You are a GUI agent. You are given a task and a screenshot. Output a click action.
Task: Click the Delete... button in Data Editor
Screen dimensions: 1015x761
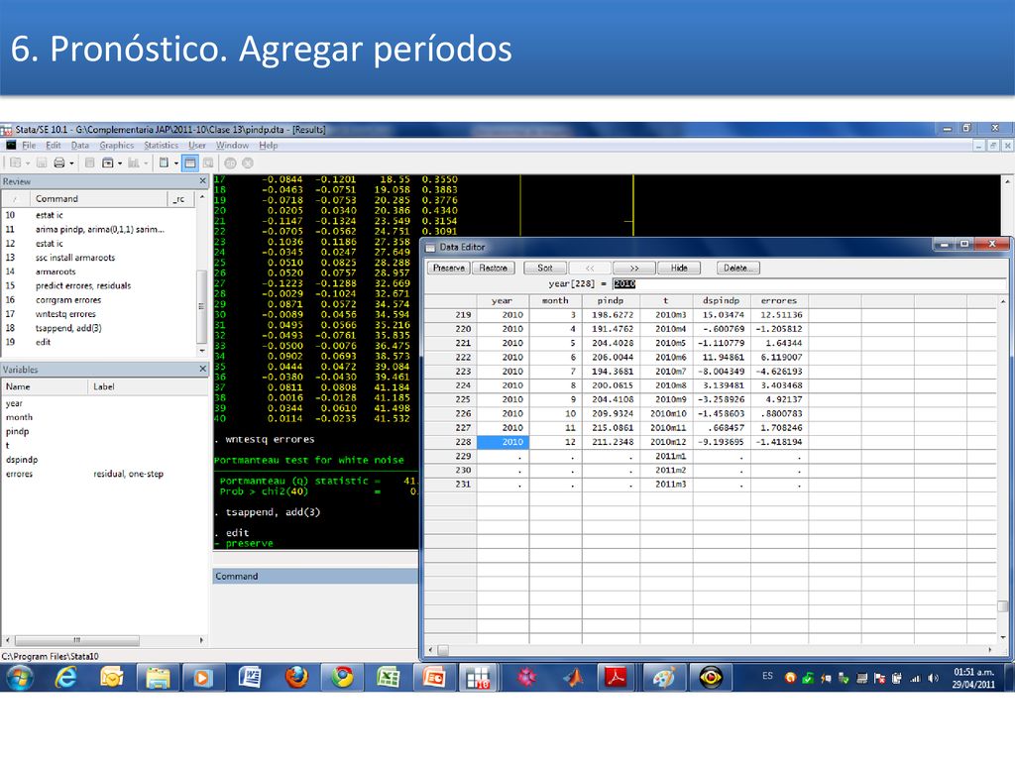click(737, 268)
